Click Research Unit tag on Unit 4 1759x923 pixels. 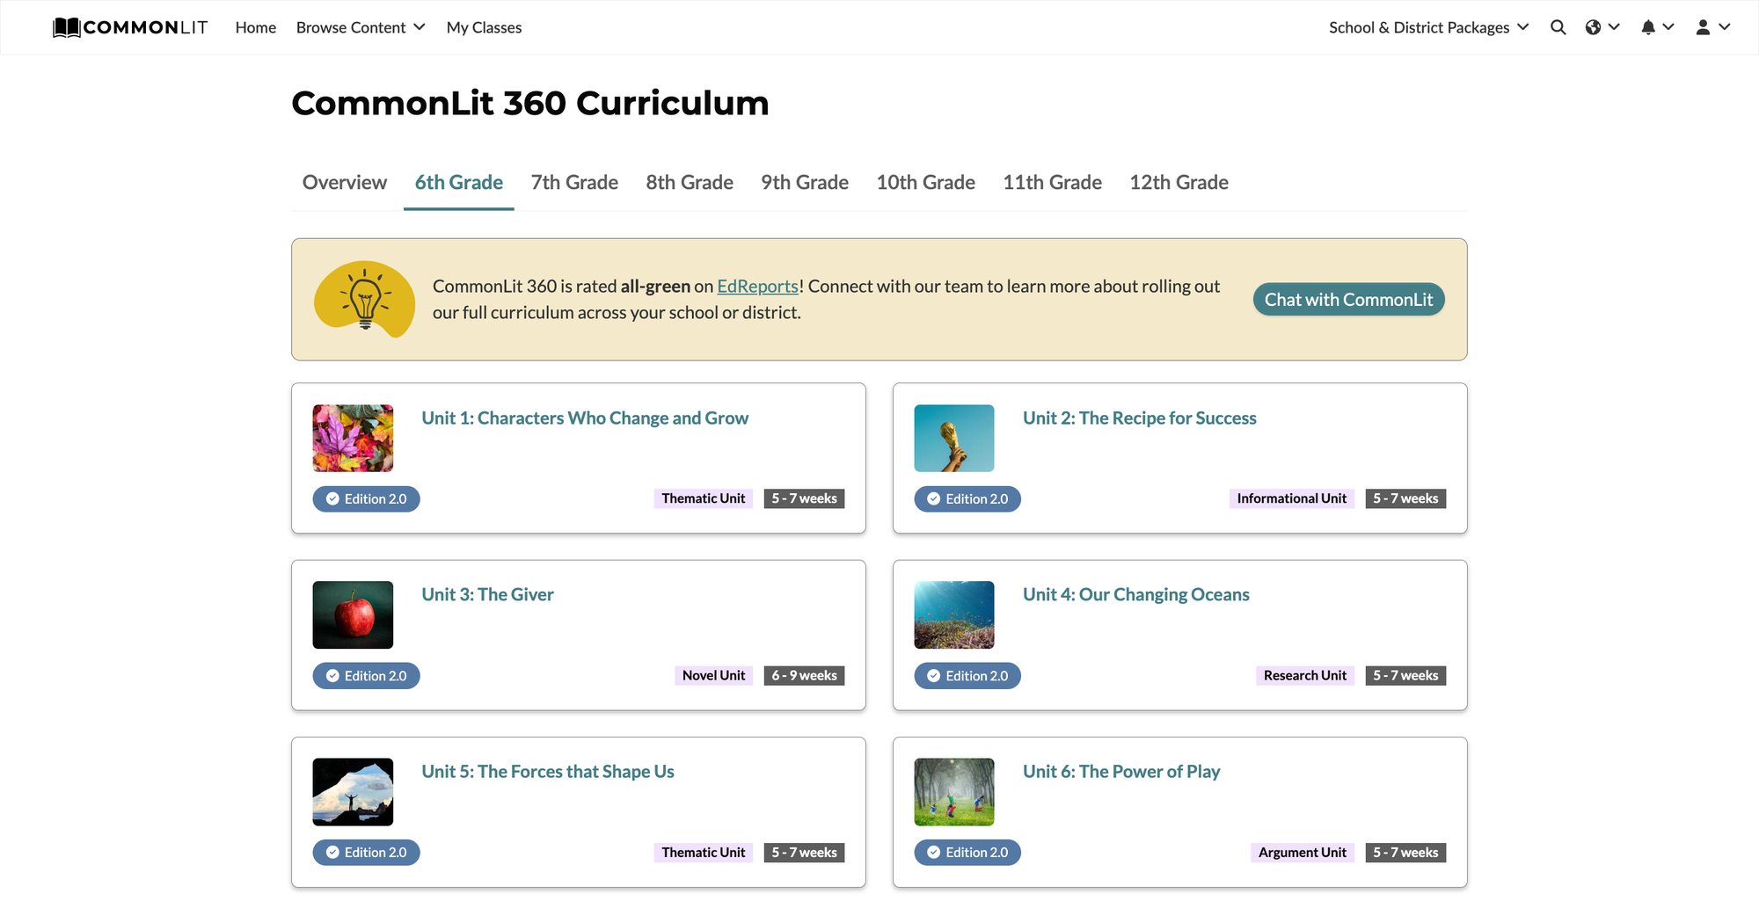click(x=1305, y=675)
